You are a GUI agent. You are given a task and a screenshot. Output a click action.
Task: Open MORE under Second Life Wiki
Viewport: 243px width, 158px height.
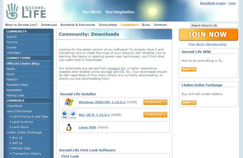point(189,69)
